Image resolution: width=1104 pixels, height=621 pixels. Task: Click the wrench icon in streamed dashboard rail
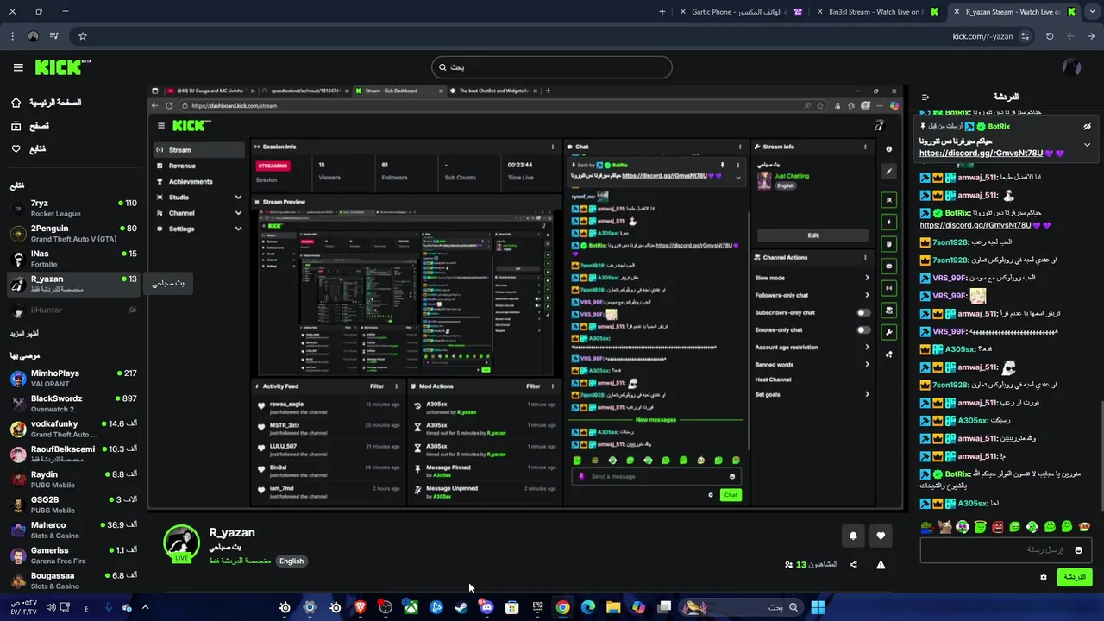tap(889, 332)
